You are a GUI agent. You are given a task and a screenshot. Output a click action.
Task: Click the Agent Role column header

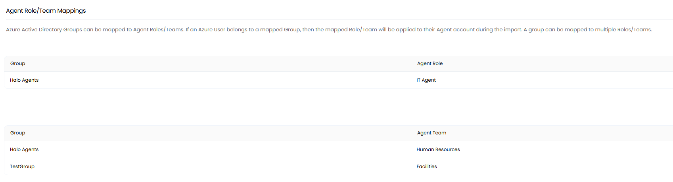430,63
